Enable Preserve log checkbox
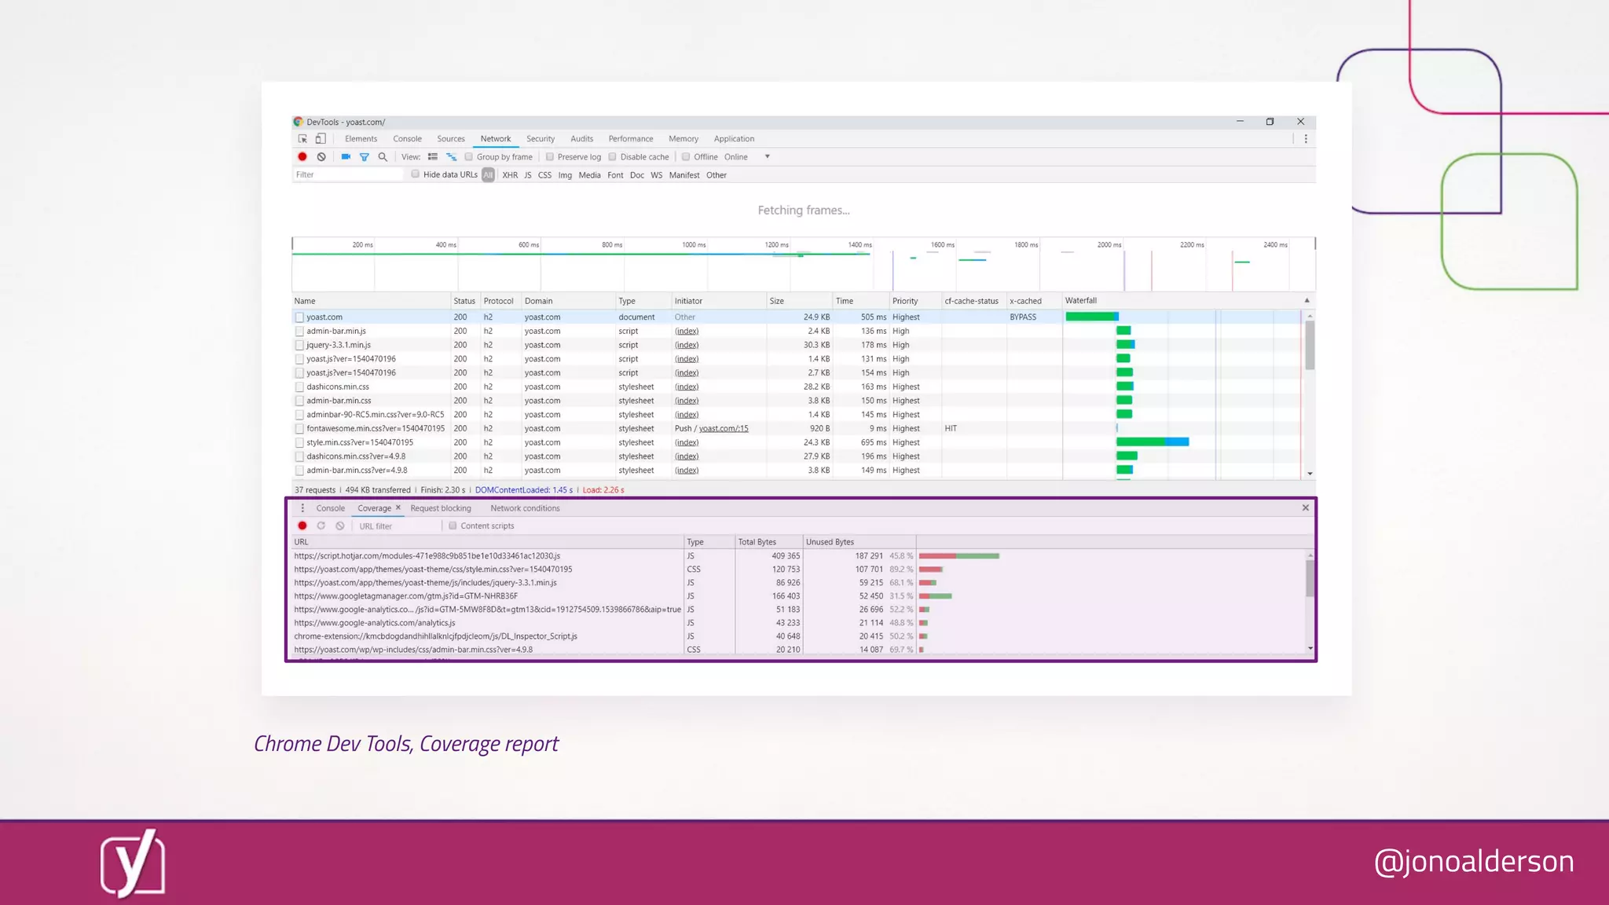The image size is (1609, 905). pyautogui.click(x=550, y=157)
